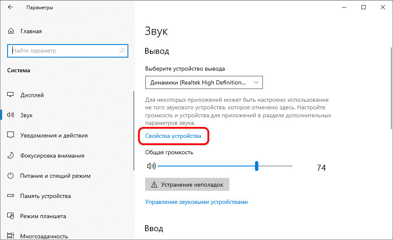The image size is (393, 240).
Task: Select the Tablet mode menu item
Action: point(43,216)
